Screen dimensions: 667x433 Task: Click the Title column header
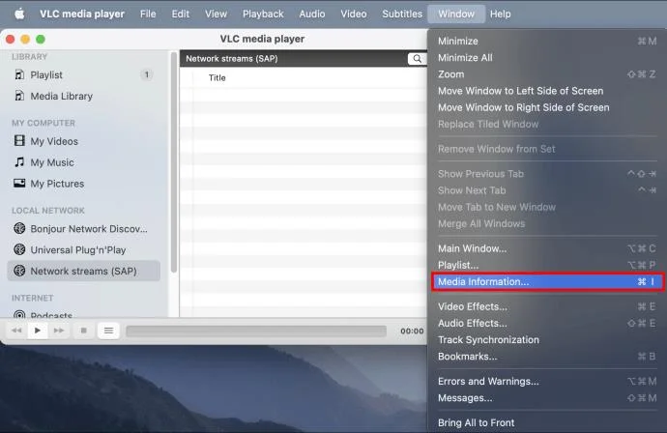217,78
